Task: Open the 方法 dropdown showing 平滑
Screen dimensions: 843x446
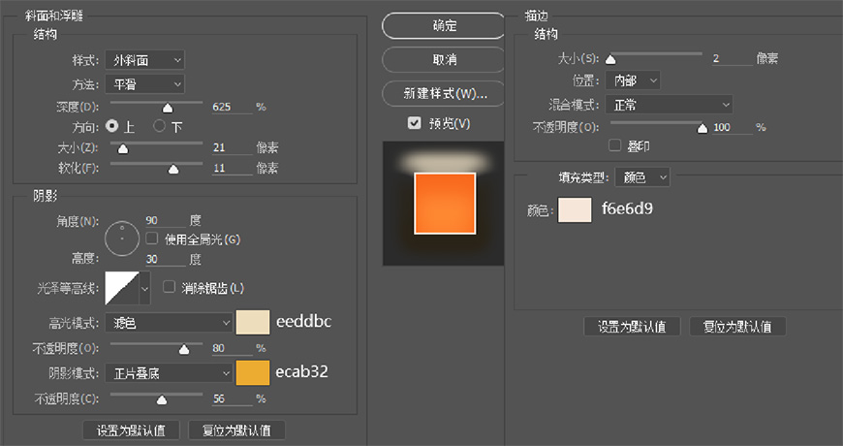Action: (144, 84)
